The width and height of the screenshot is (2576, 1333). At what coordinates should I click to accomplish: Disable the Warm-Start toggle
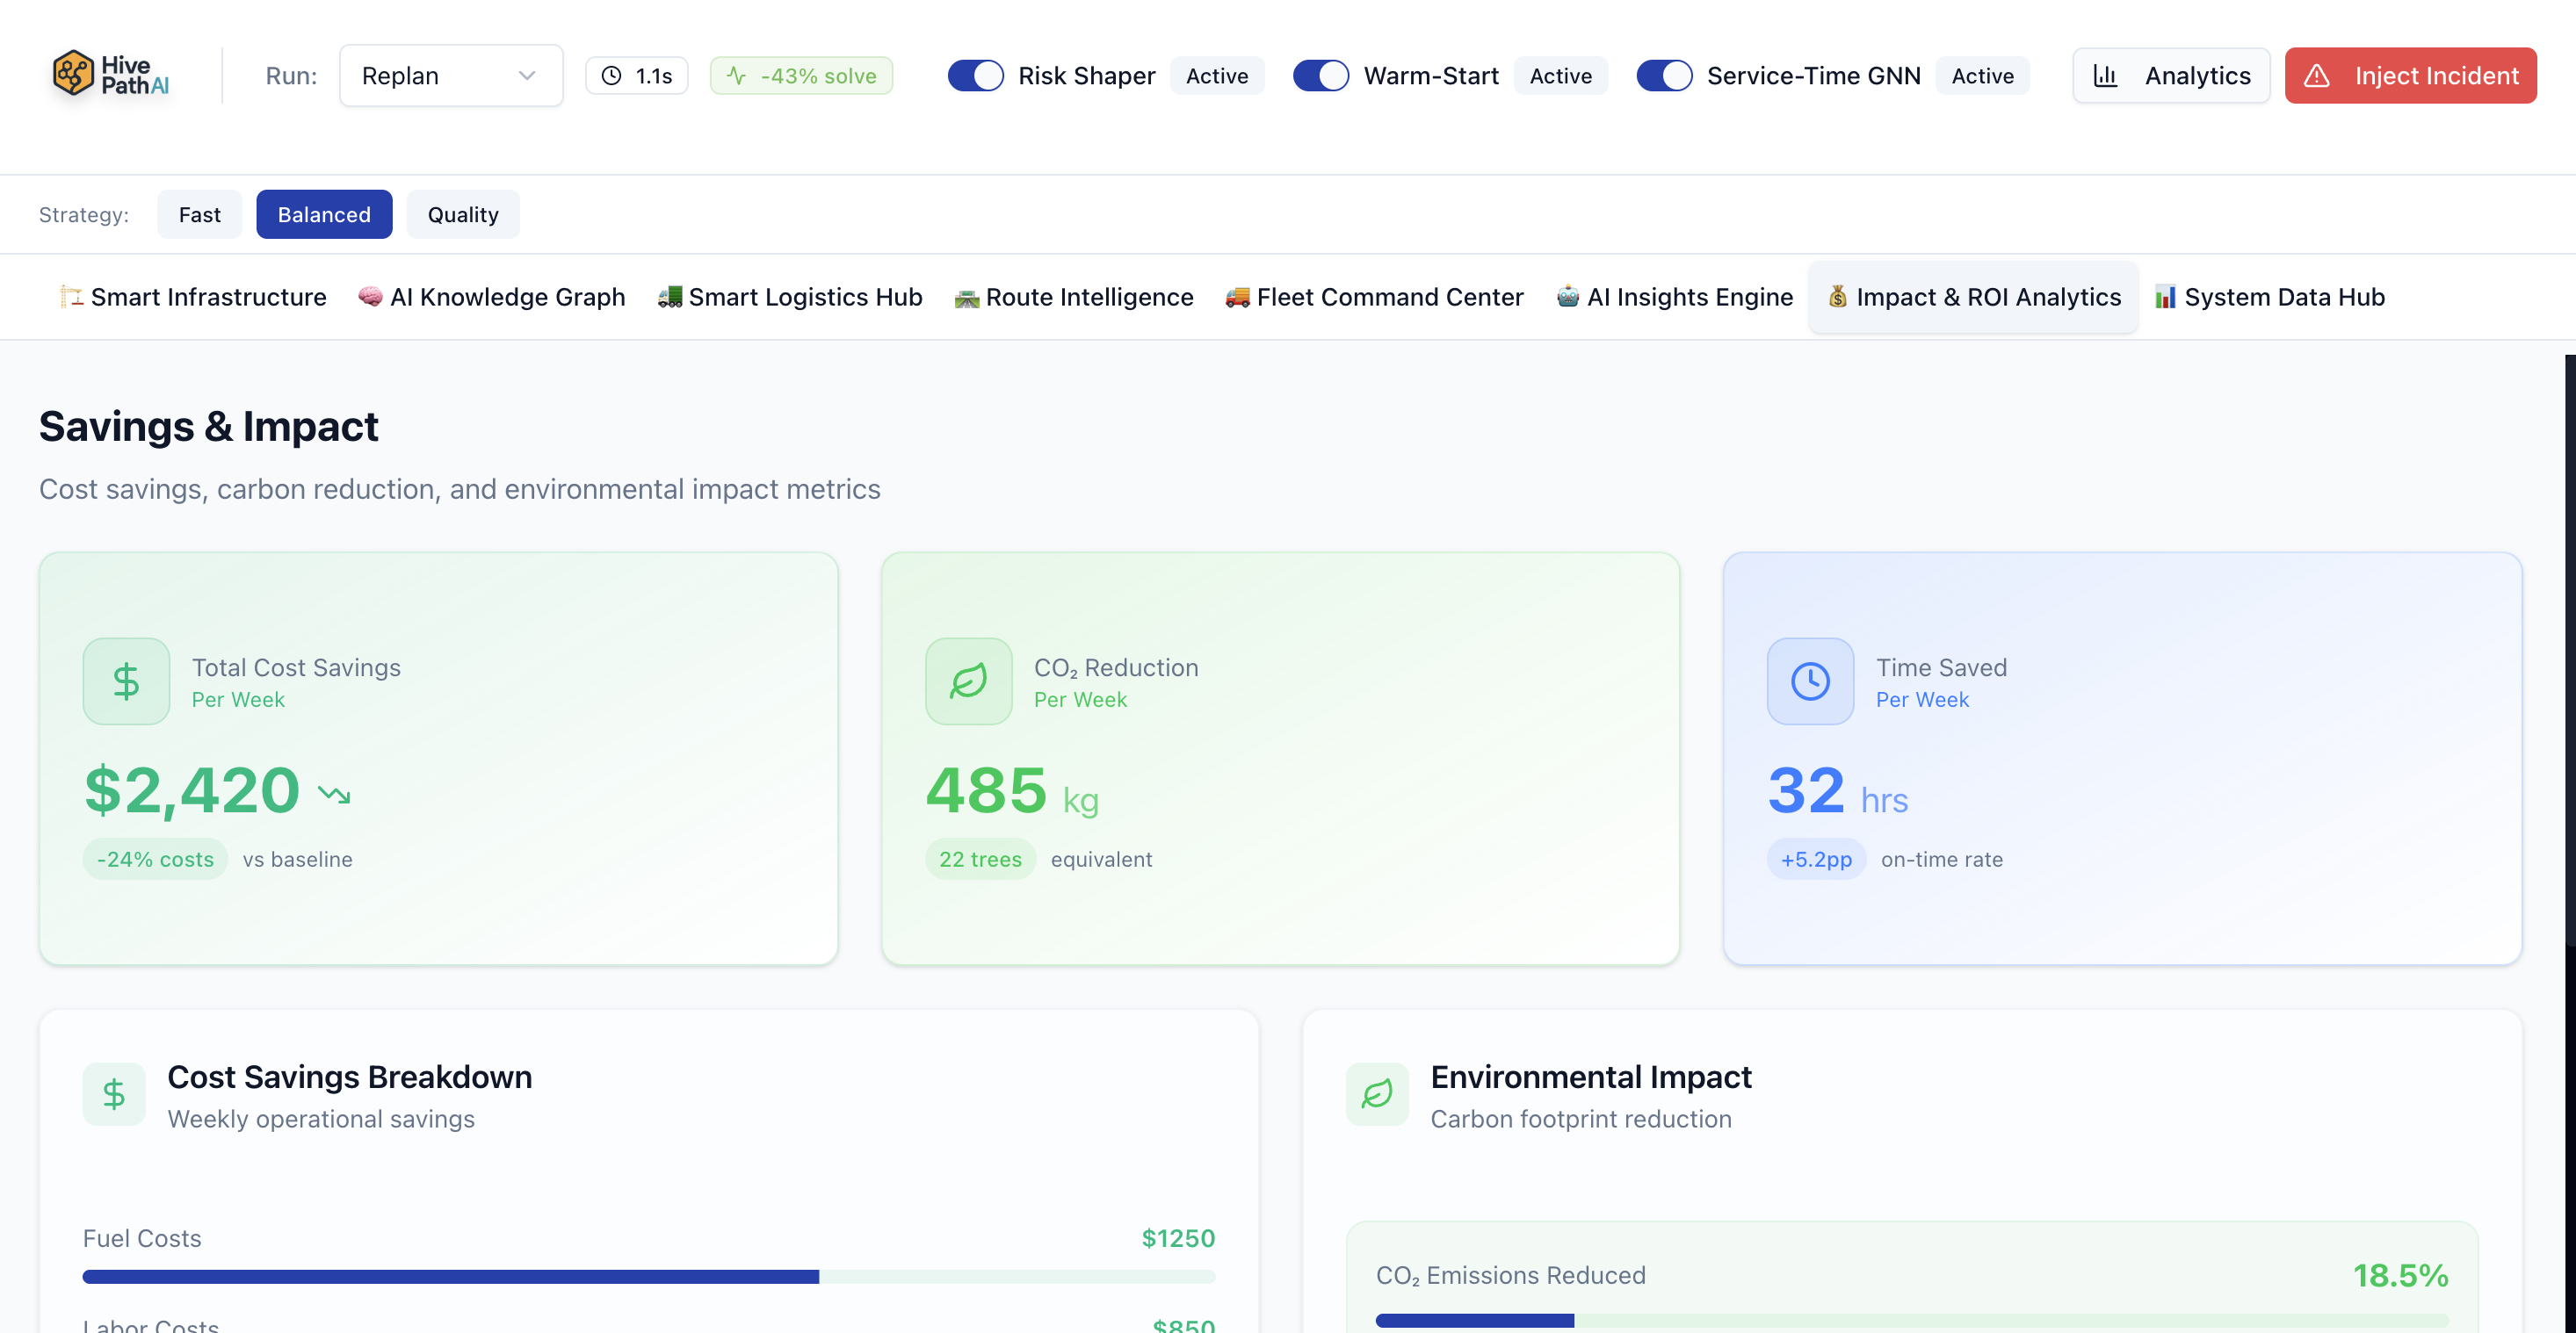(x=1320, y=76)
